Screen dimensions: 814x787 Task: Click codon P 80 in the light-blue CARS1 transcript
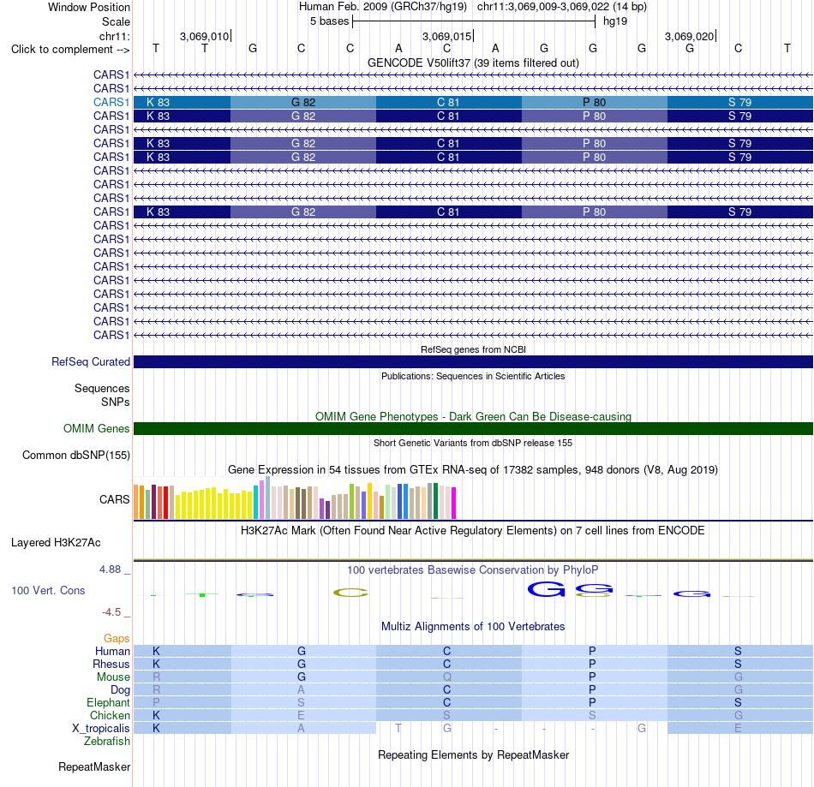[595, 102]
